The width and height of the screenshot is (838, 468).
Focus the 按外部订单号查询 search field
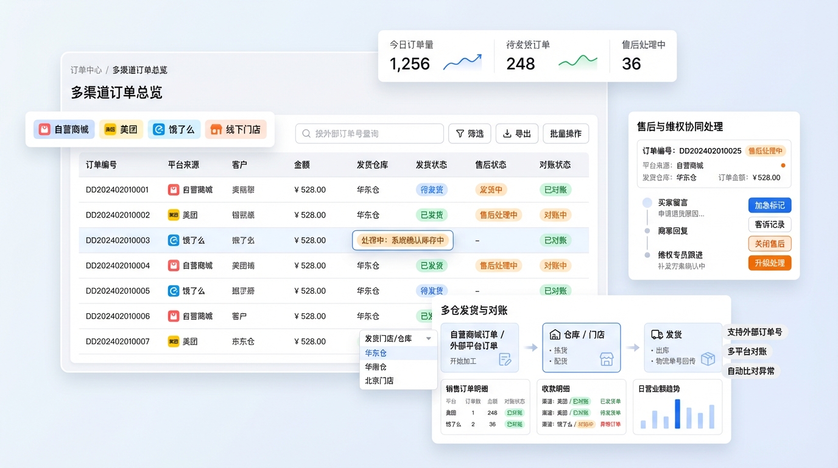point(375,133)
